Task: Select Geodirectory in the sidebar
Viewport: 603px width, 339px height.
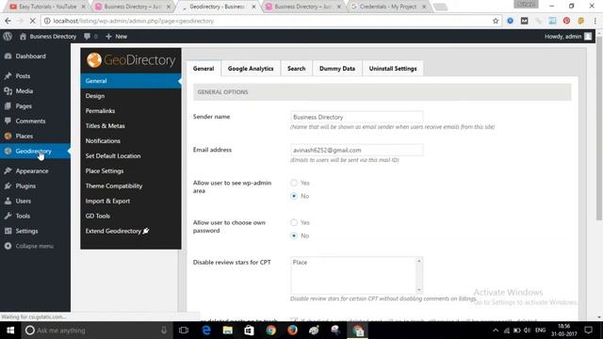Action: tap(35, 151)
